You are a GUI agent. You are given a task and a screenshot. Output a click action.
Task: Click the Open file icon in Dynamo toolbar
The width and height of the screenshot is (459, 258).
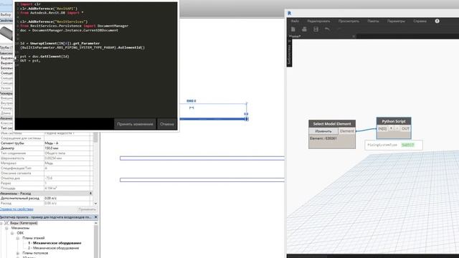[304, 29]
